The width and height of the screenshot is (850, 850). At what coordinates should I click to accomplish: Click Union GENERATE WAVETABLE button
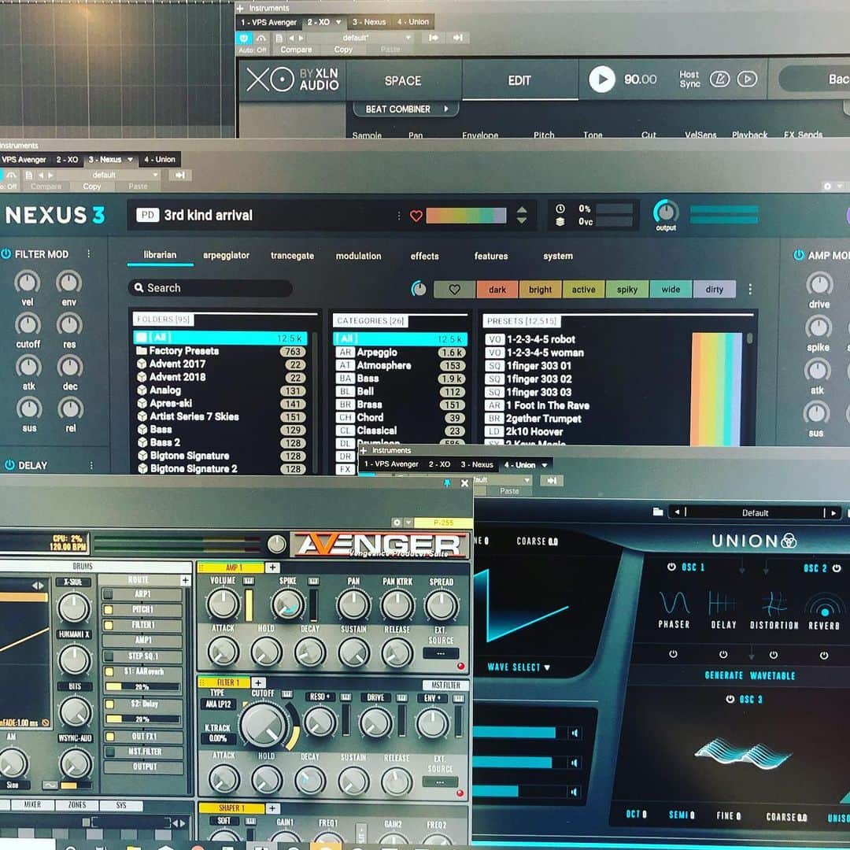750,675
